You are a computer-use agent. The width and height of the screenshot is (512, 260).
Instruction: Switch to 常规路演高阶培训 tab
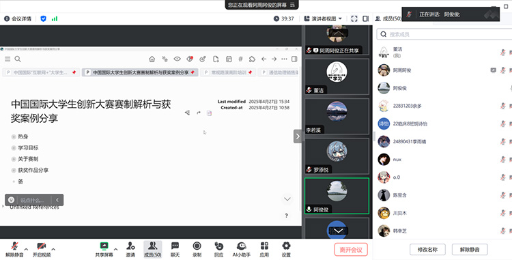(228, 72)
